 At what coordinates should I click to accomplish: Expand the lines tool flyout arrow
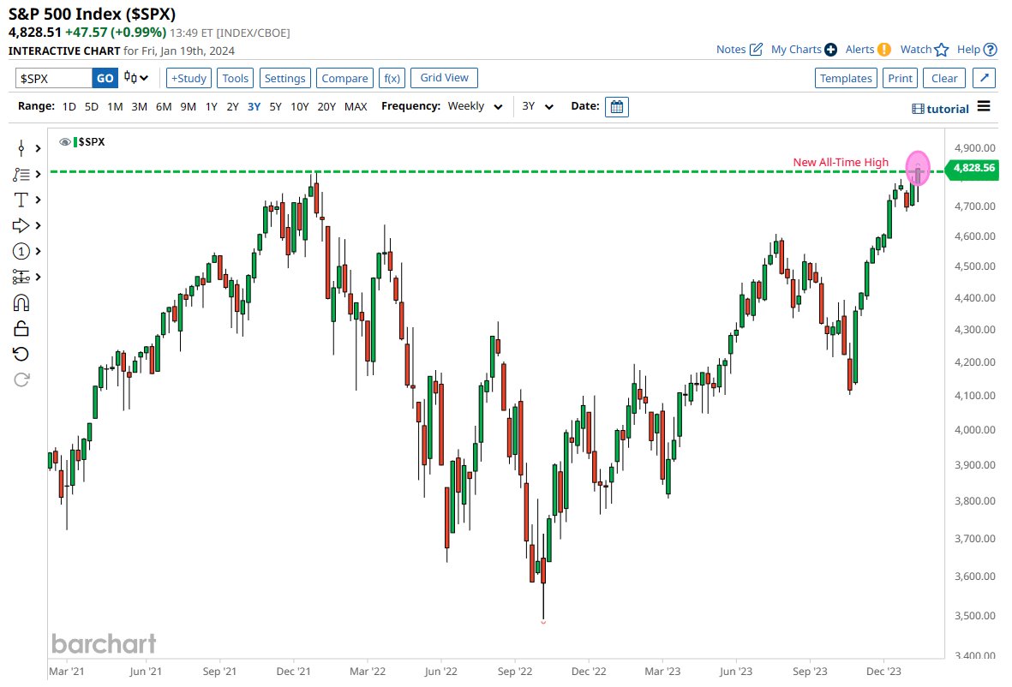(x=38, y=174)
